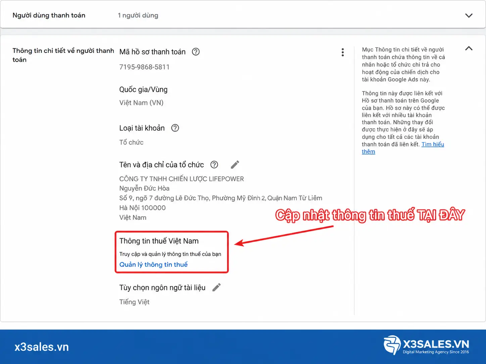486x364 pixels.
Task: Open help for Mã hồ sơ thanh toán
Action: (196, 52)
